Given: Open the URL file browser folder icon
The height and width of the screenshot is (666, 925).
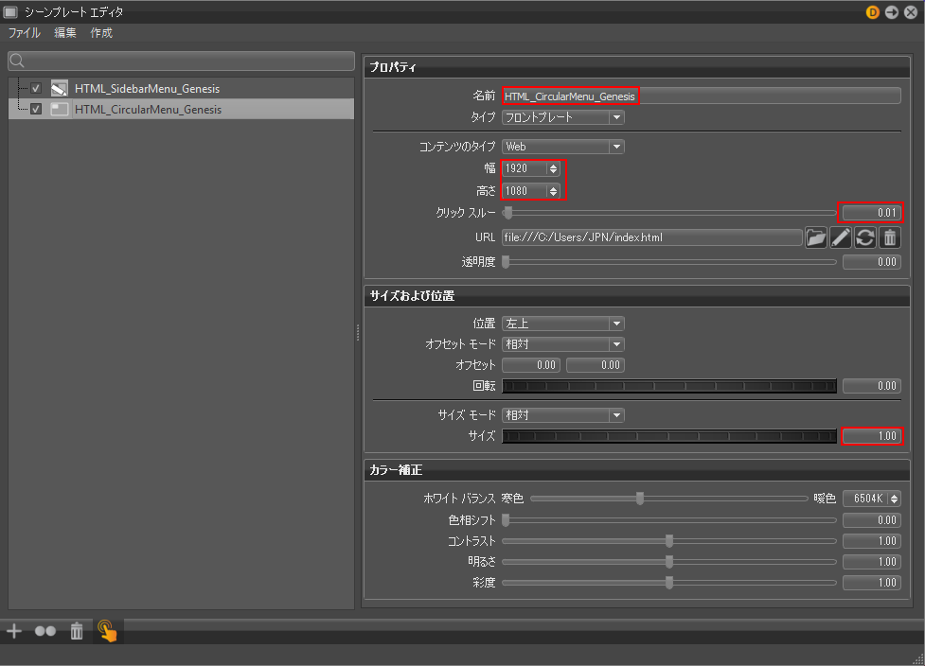Looking at the screenshot, I should pyautogui.click(x=816, y=237).
